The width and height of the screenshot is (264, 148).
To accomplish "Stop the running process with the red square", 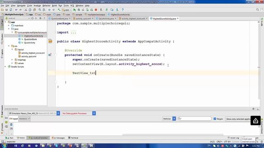I will (96, 10).
